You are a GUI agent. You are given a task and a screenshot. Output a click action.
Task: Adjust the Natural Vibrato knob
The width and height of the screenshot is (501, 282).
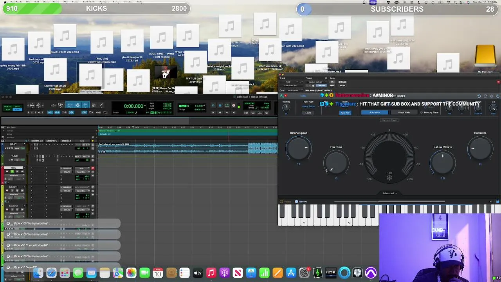443,163
